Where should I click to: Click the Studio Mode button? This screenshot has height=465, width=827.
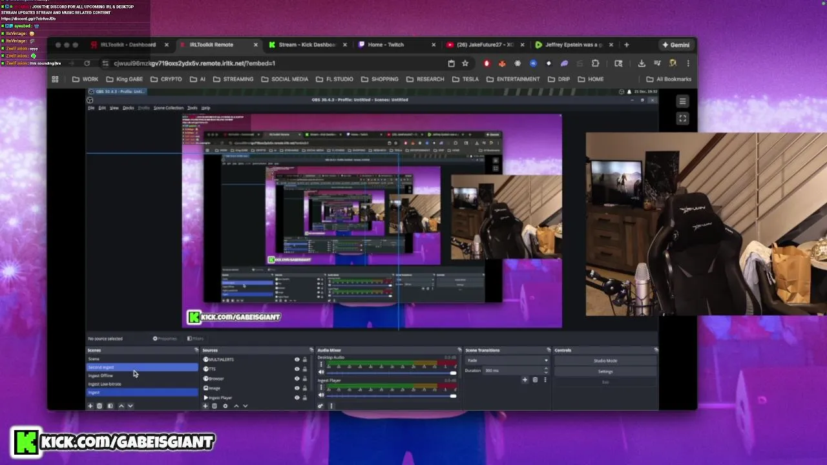[605, 360]
